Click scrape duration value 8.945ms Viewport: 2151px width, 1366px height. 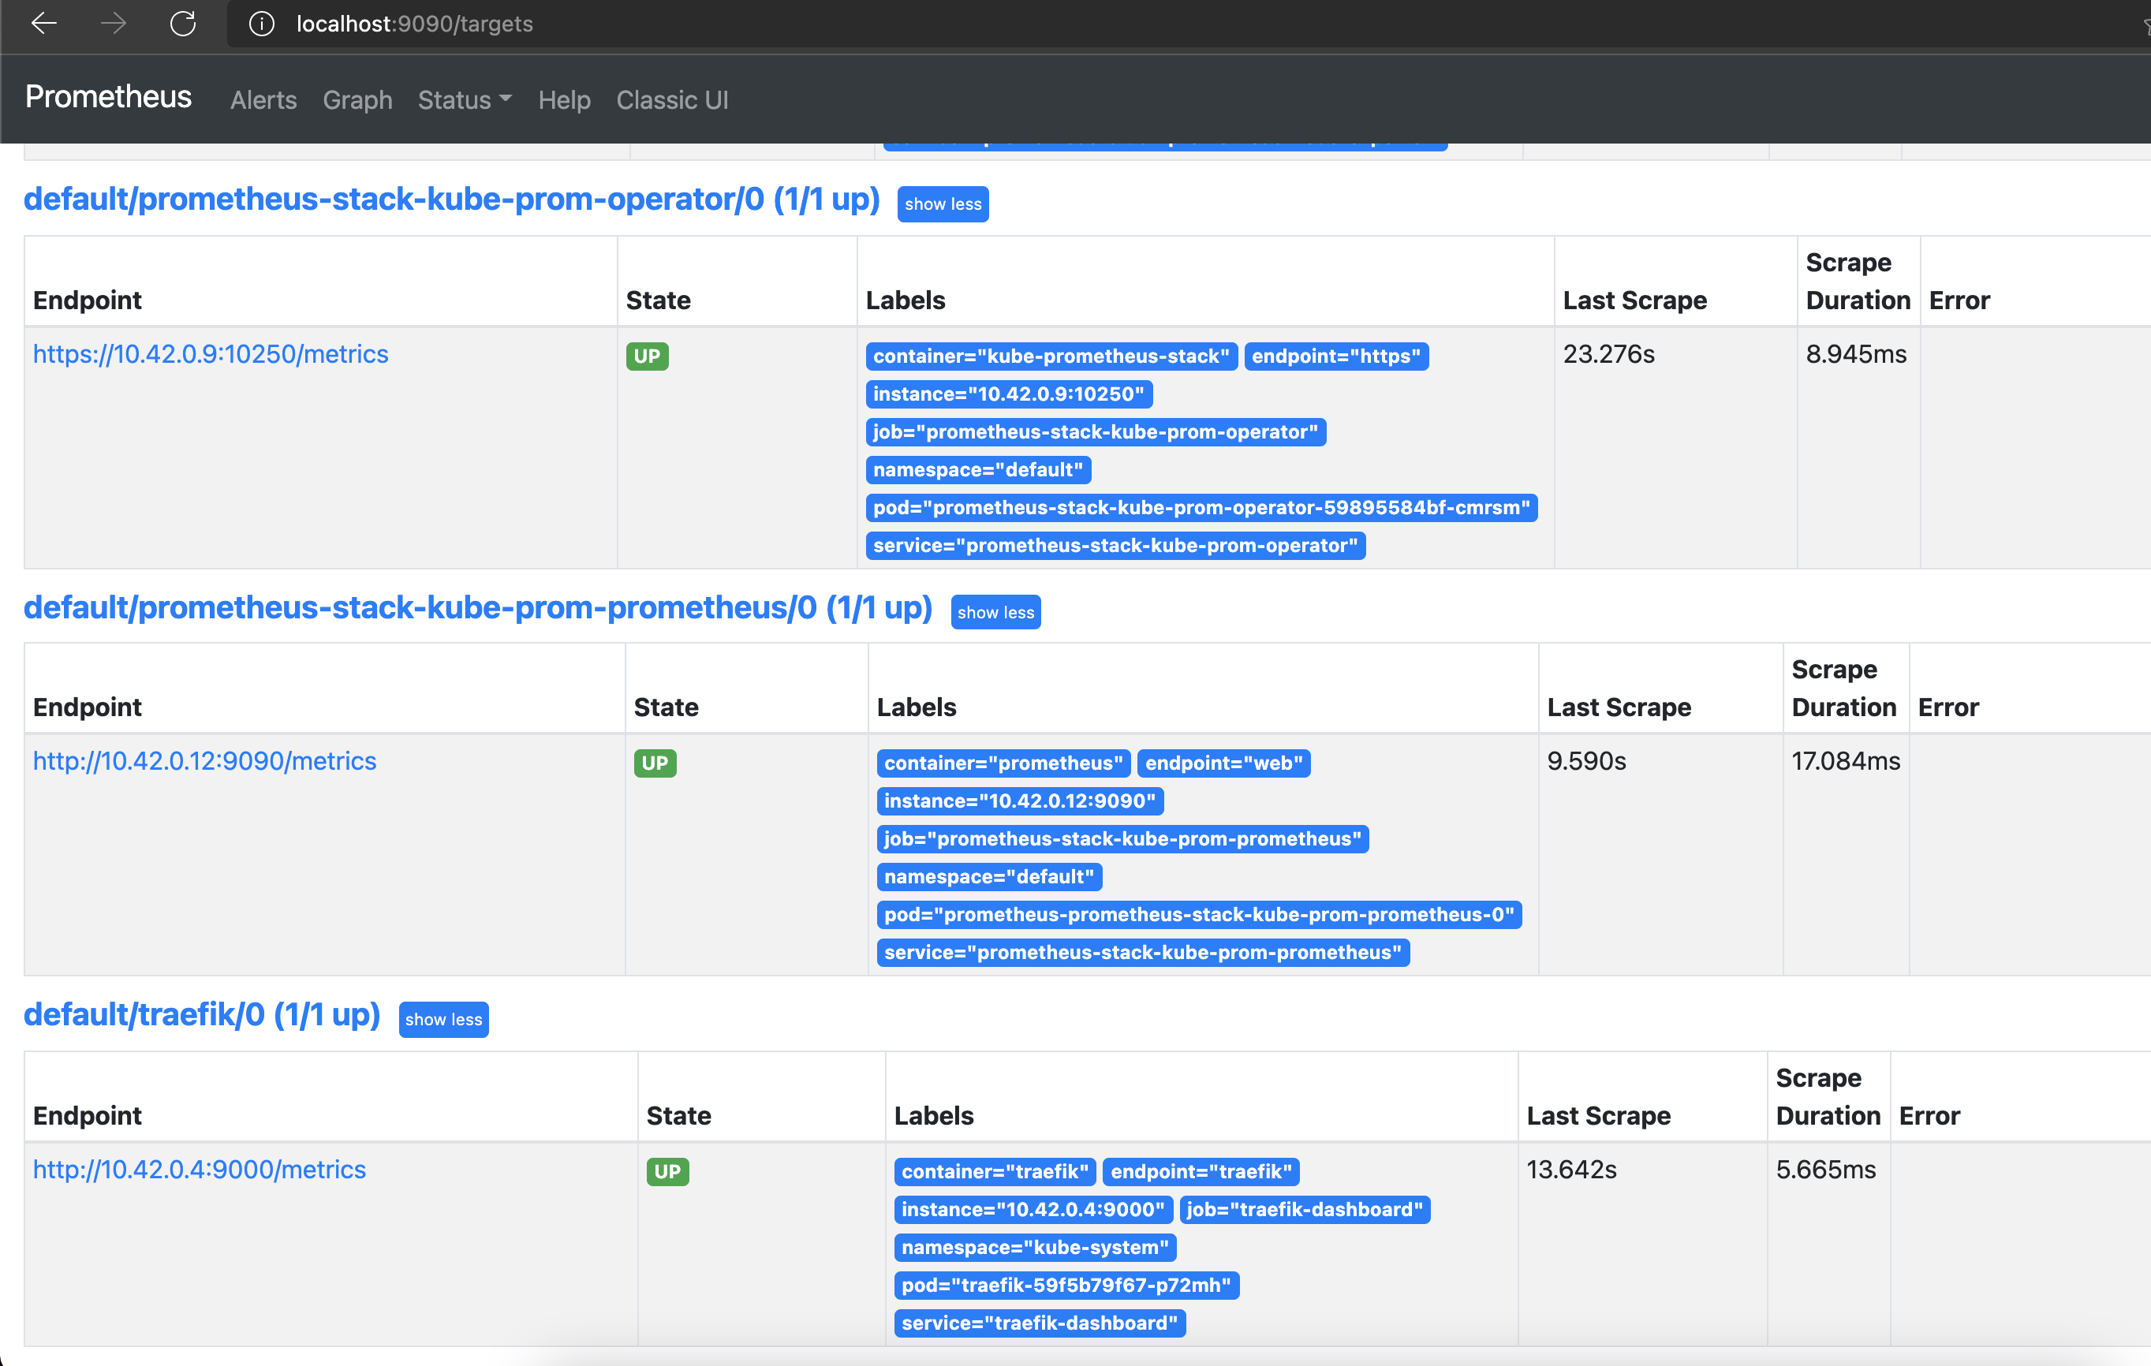(1856, 355)
